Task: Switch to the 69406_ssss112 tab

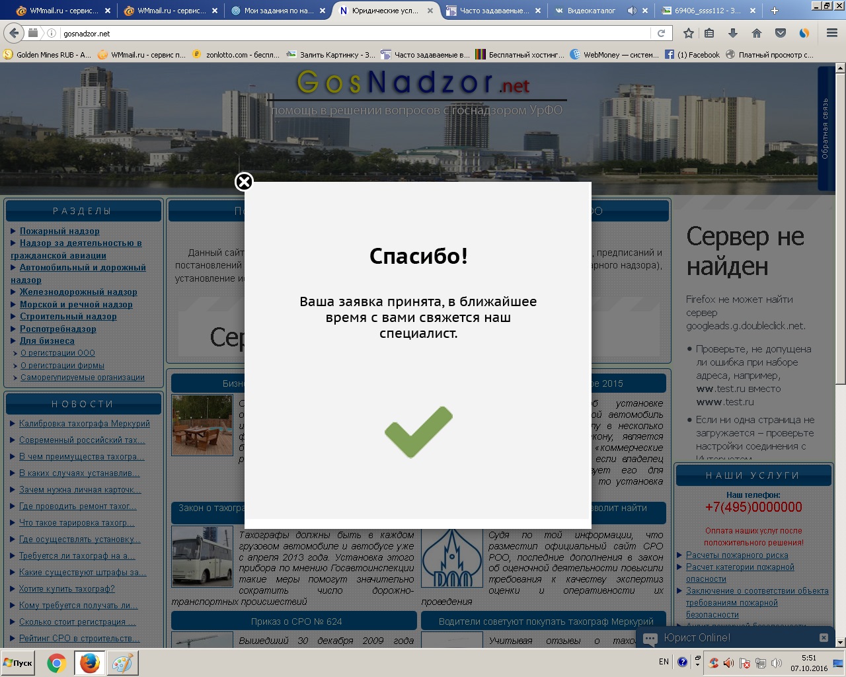Action: 707,11
